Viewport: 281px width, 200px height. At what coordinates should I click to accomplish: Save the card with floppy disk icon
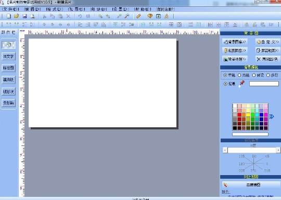pos(24,16)
